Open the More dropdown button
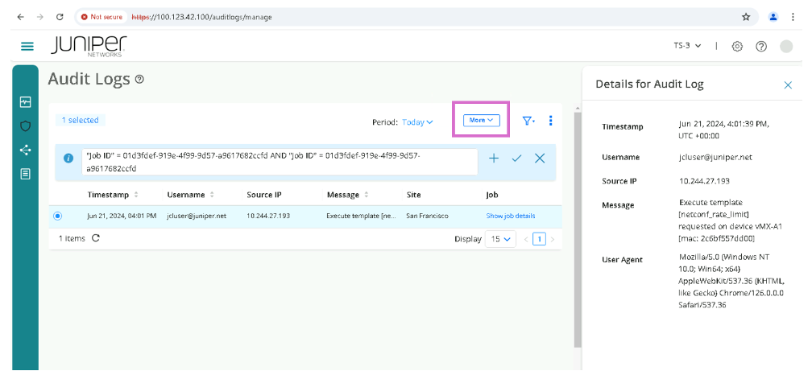 click(481, 120)
